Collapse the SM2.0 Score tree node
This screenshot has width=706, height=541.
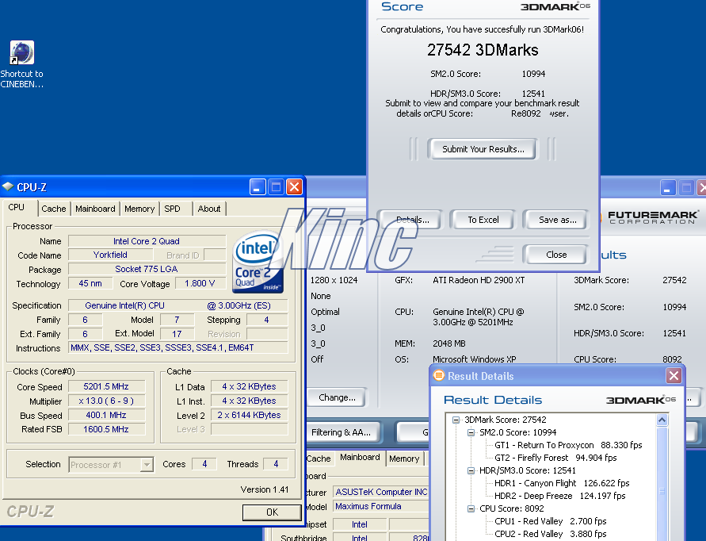click(x=471, y=432)
